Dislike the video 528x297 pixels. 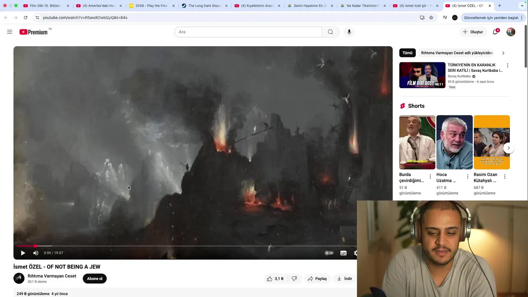[x=294, y=278]
